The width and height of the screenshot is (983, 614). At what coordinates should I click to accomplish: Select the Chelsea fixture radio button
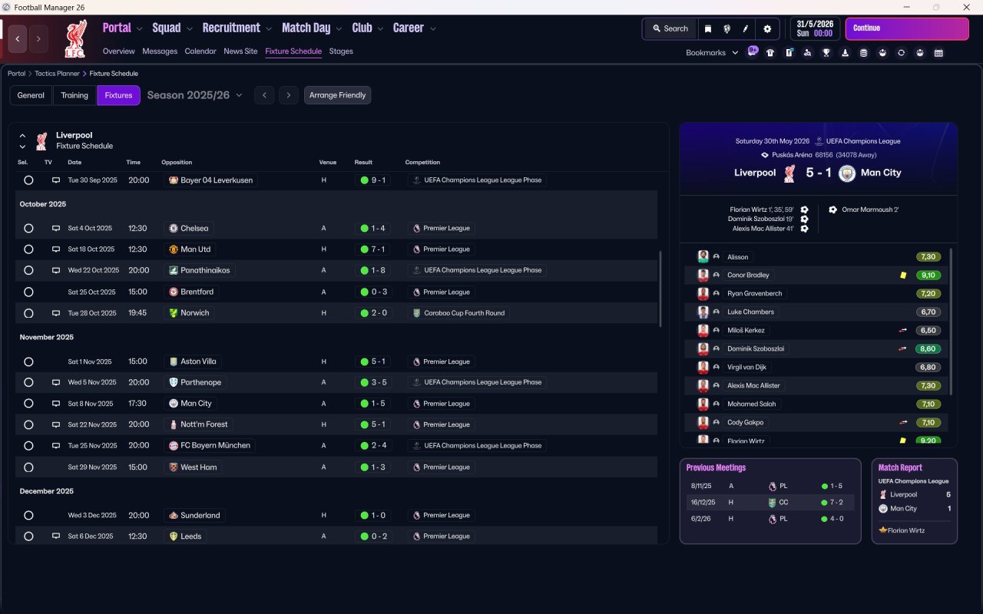28,229
